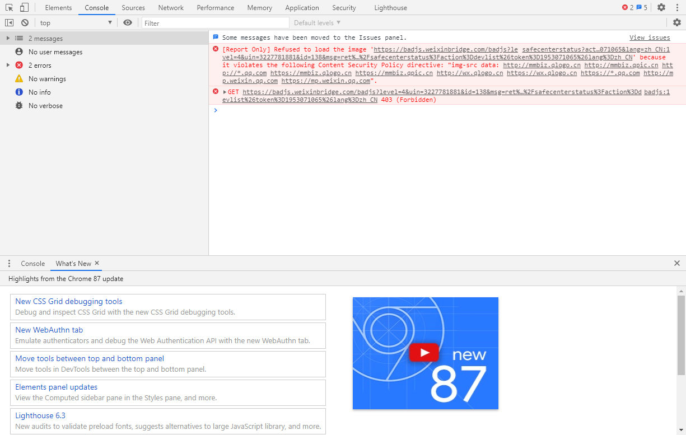686x435 pixels.
Task: Open the Network tab
Action: click(171, 8)
